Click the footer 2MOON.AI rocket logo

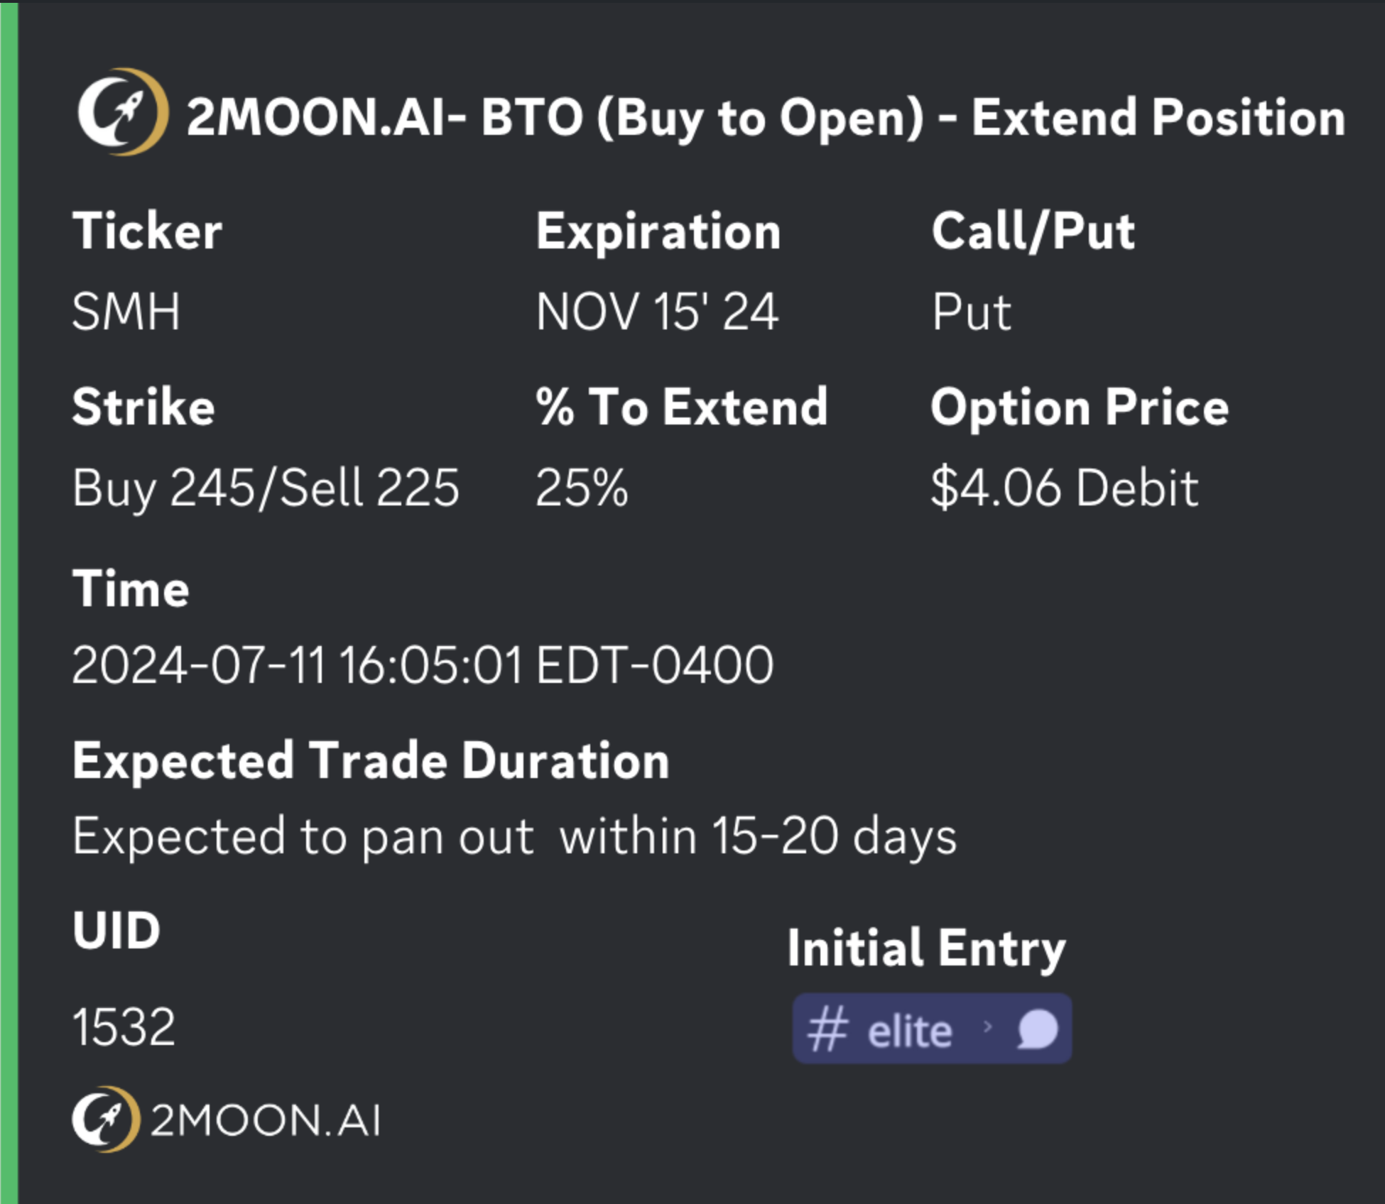(x=105, y=1120)
